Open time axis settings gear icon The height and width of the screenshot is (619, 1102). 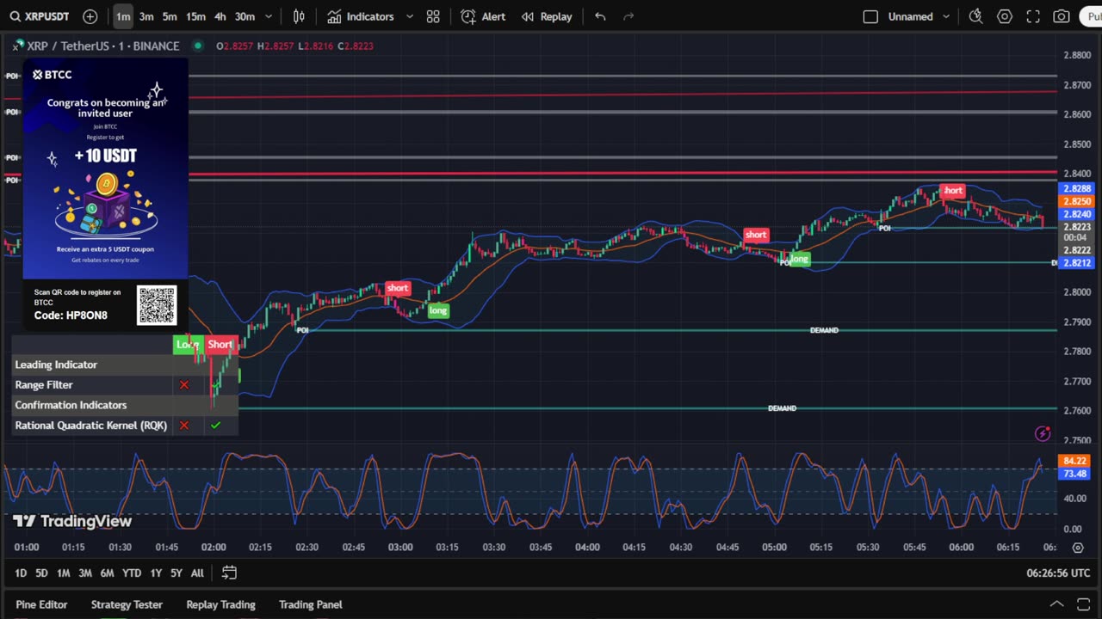tap(1078, 548)
